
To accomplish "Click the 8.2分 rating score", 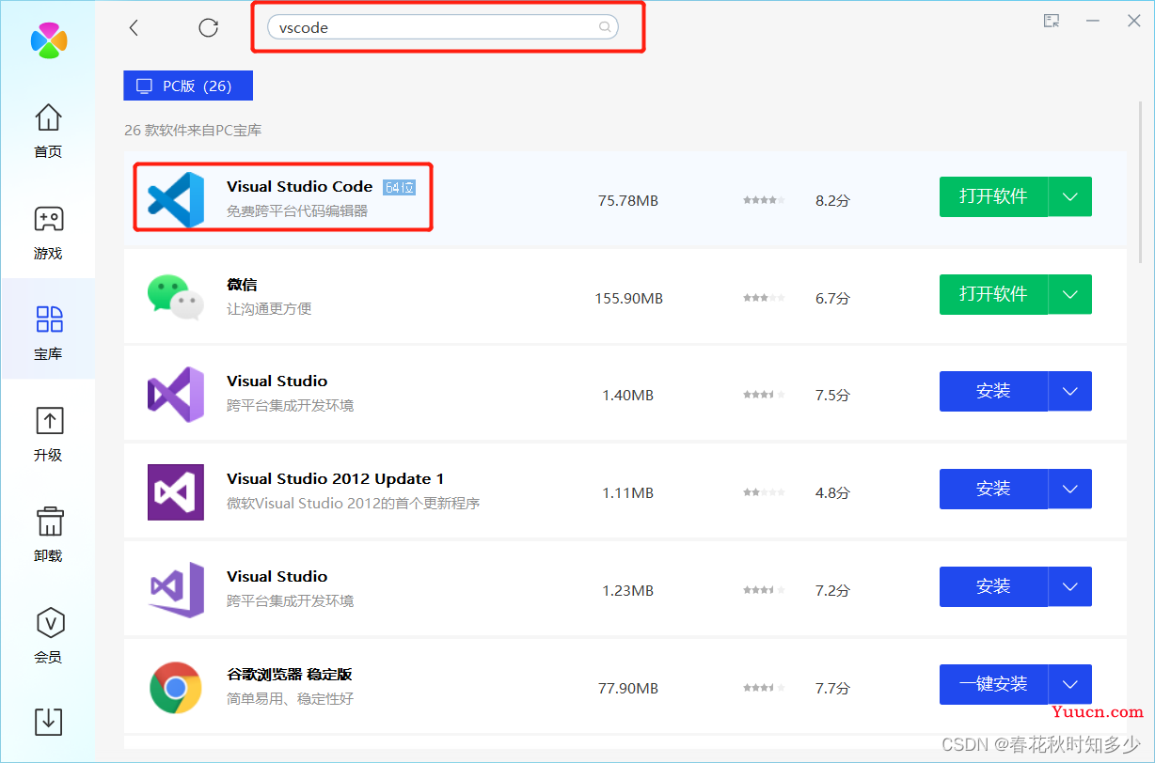I will (832, 200).
